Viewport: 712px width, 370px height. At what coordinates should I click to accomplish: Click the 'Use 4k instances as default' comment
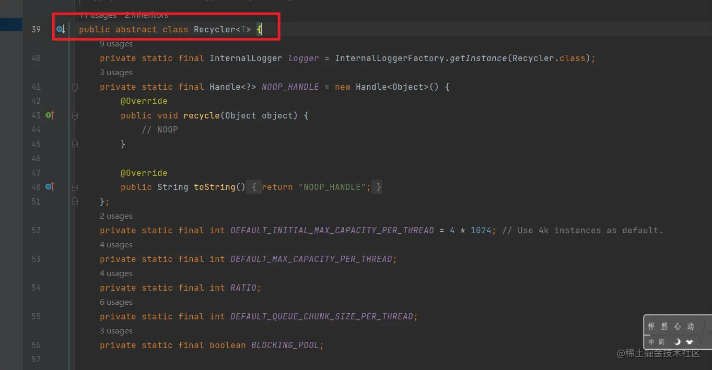(582, 231)
